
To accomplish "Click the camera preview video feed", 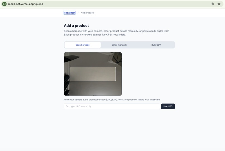I will pyautogui.click(x=93, y=74).
